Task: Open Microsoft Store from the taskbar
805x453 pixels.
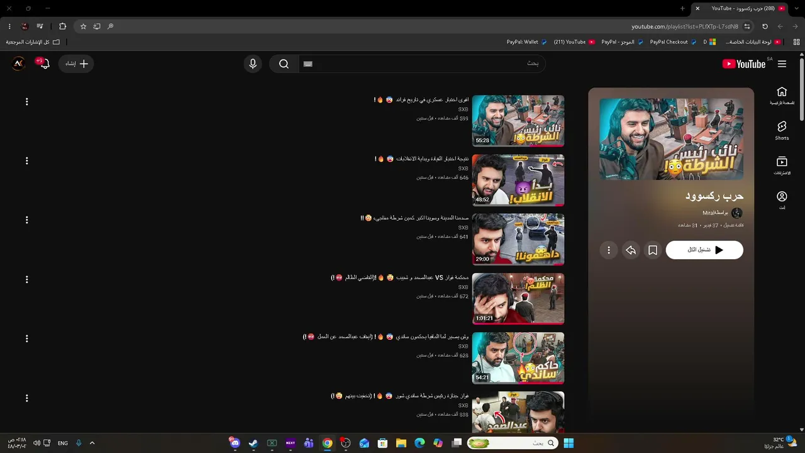Action: click(382, 443)
